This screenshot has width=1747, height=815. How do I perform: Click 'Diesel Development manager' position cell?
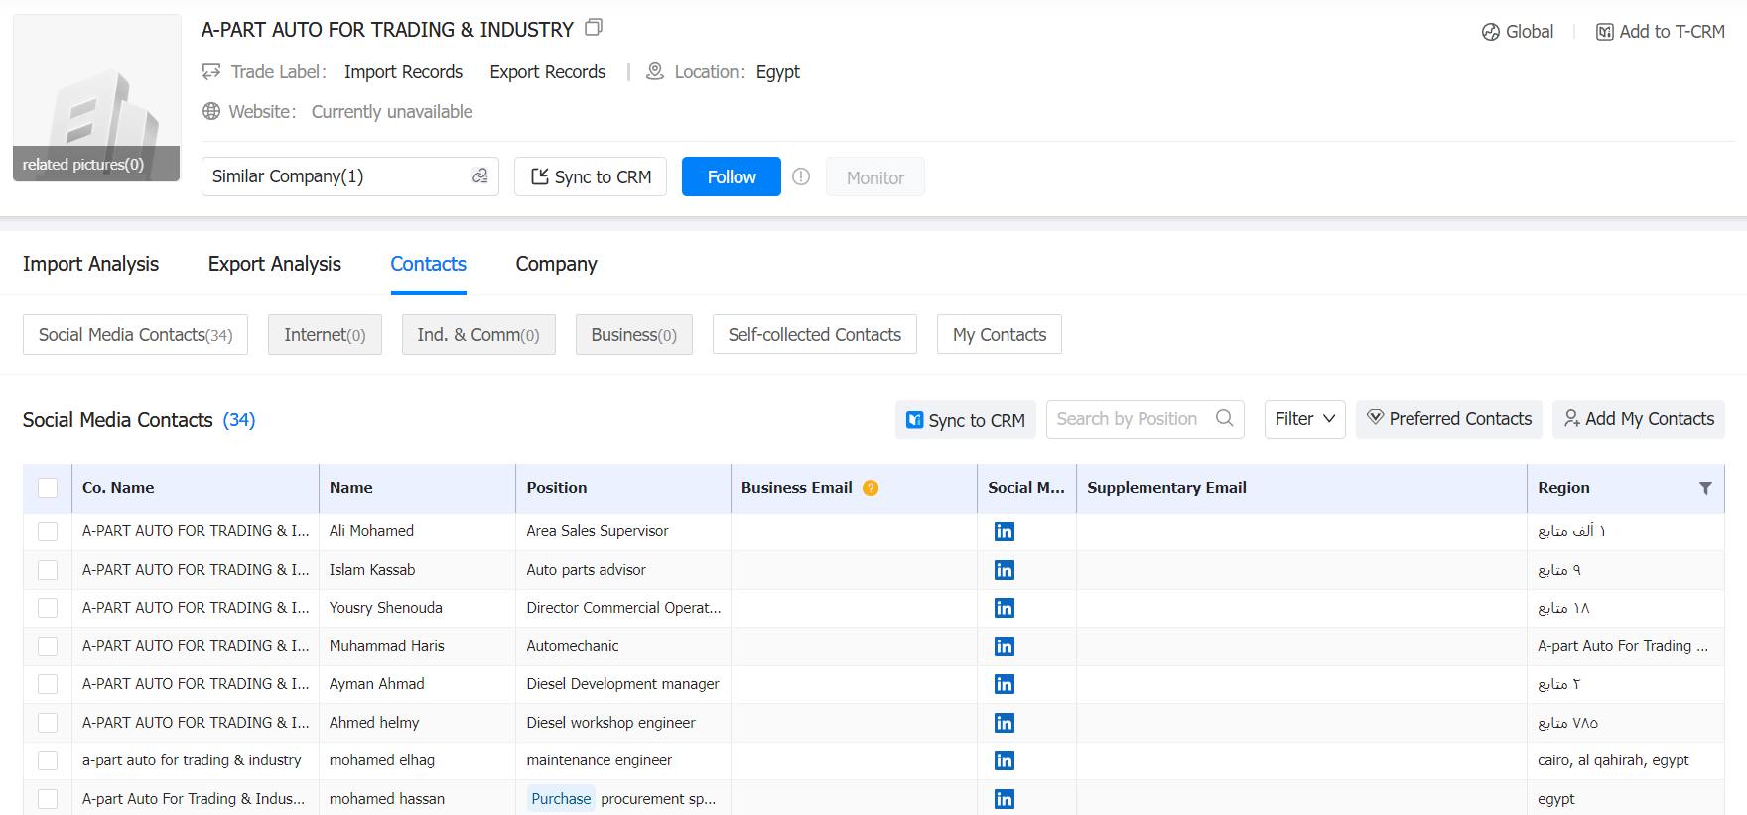(x=622, y=684)
